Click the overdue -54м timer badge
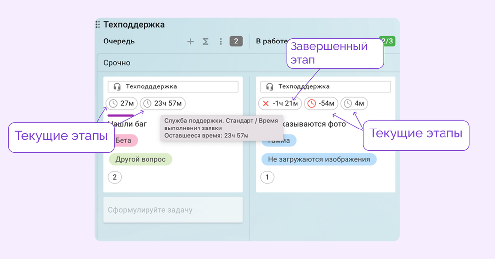 [x=321, y=103]
